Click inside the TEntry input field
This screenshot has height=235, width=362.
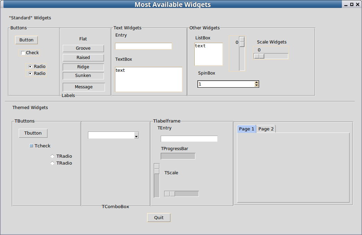pos(189,139)
